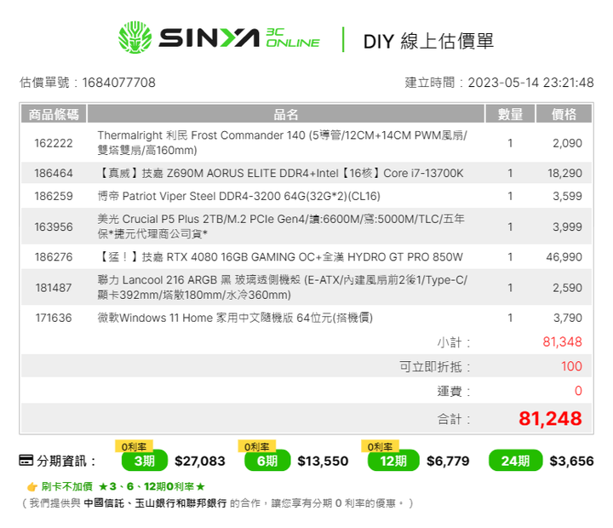Click barcode 186259
Image resolution: width=613 pixels, height=528 pixels.
[54, 196]
